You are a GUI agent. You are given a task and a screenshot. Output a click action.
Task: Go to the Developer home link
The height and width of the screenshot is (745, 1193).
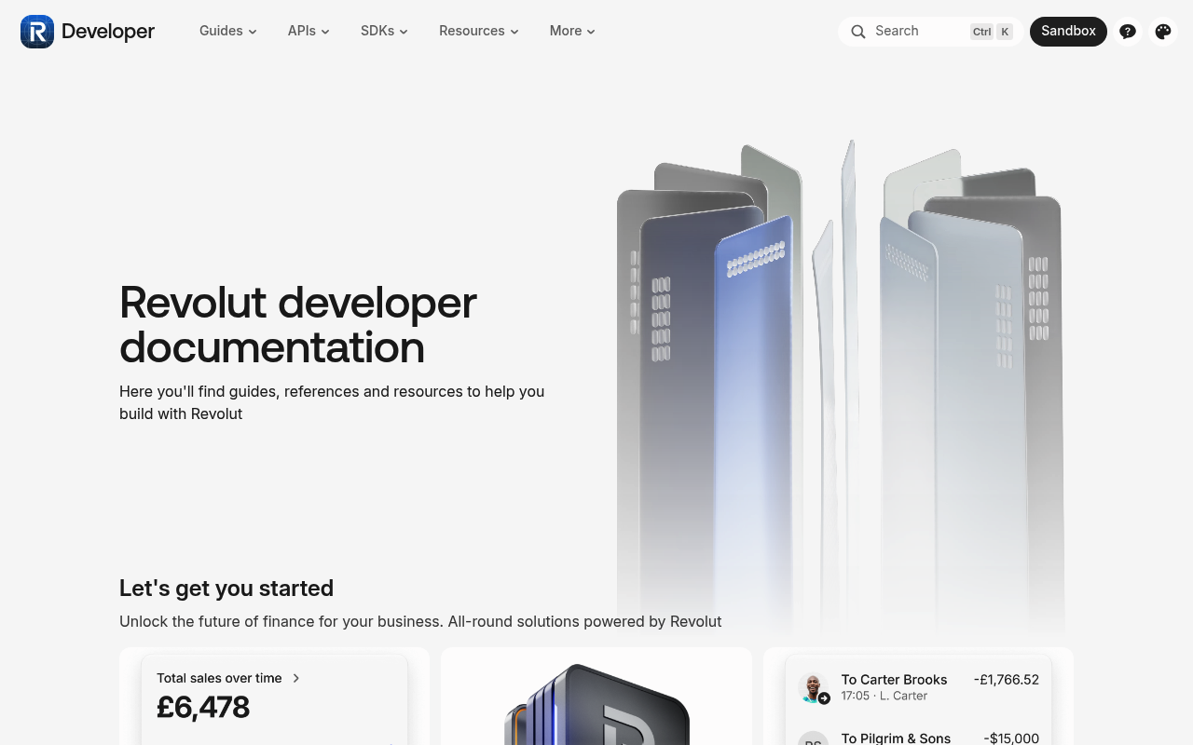(x=88, y=32)
